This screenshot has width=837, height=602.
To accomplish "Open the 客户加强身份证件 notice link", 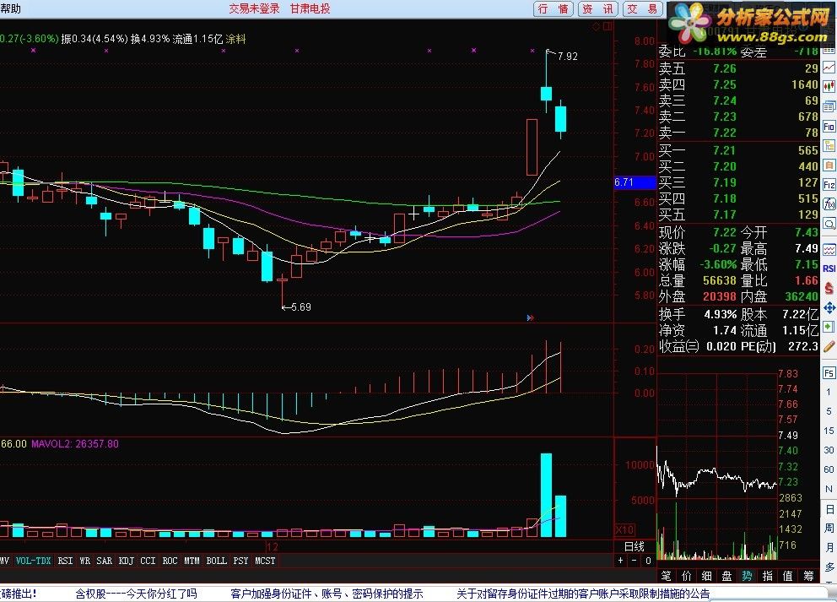I will coord(327,594).
